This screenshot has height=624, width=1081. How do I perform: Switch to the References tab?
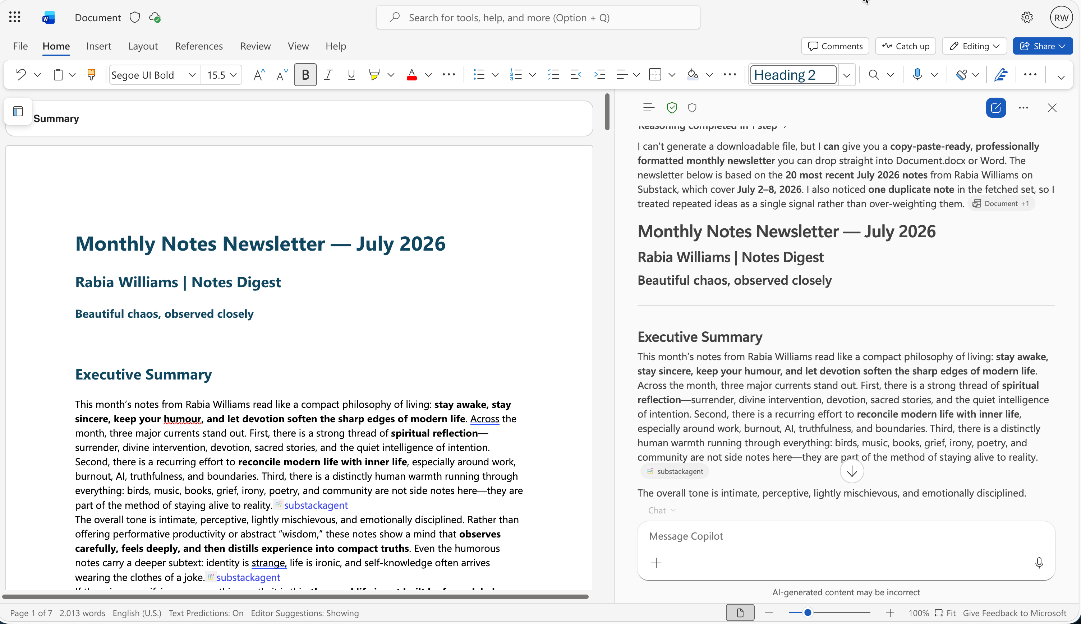coord(199,46)
